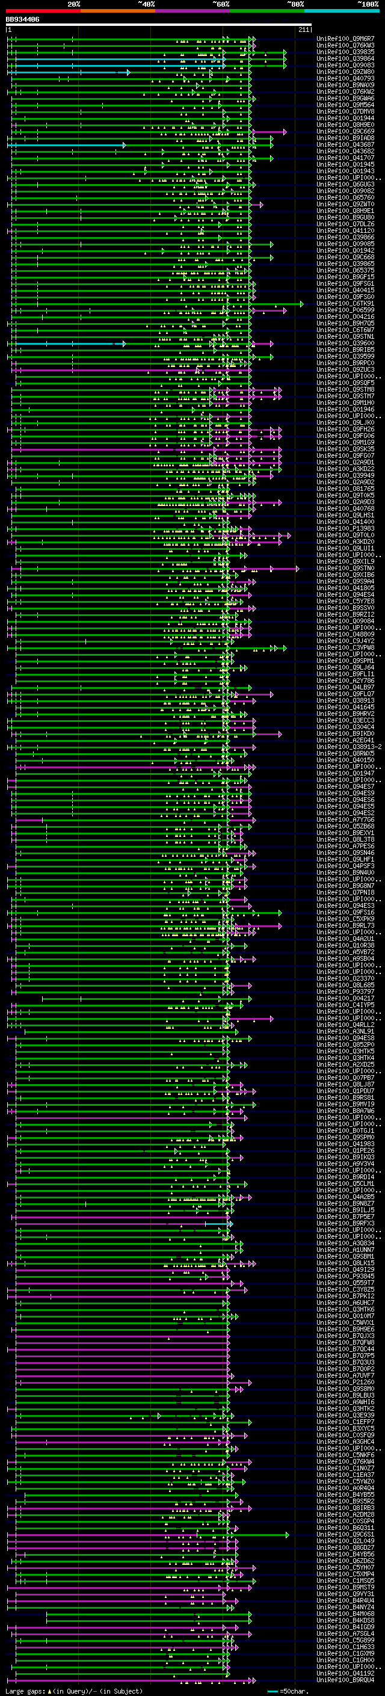
Task: Select the UniRef100_Q9FH26 label
Action: 345,430
